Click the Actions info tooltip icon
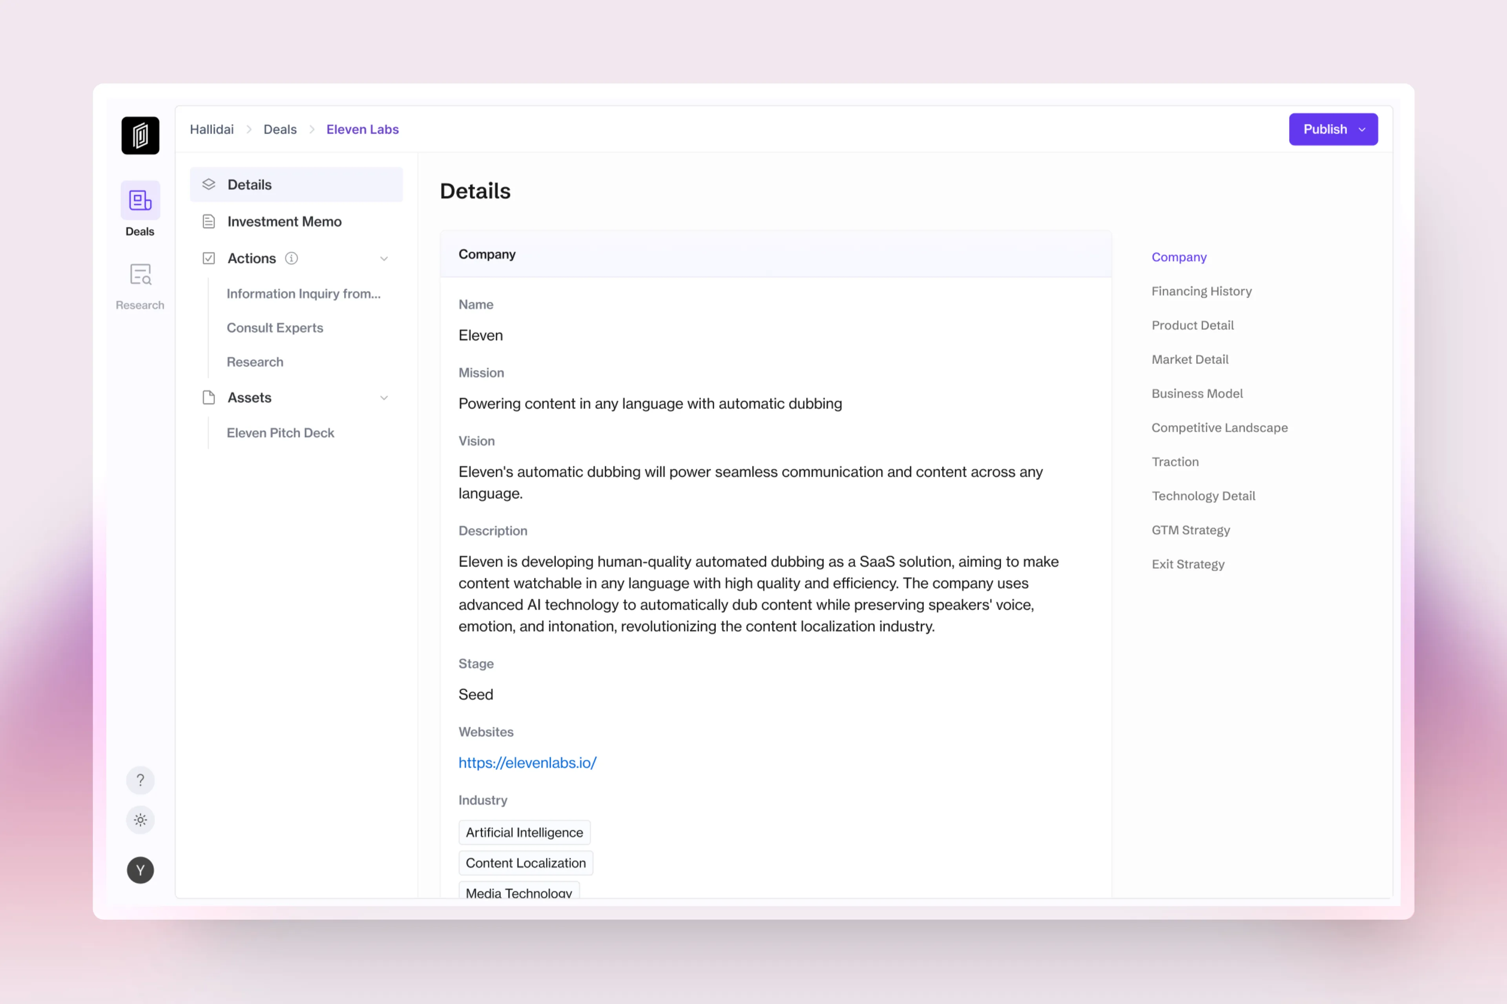The width and height of the screenshot is (1507, 1004). coord(290,259)
